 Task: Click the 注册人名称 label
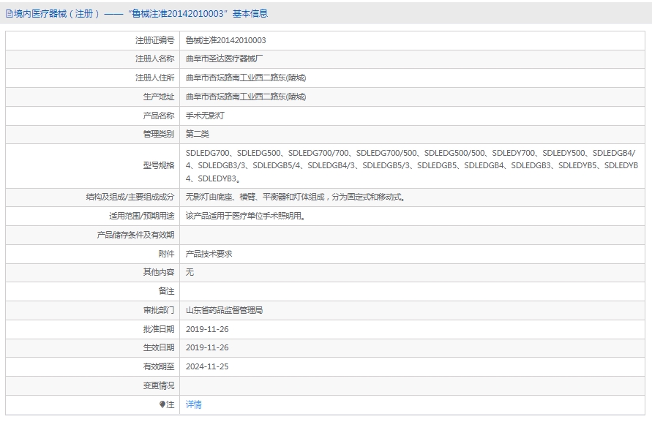pos(154,59)
